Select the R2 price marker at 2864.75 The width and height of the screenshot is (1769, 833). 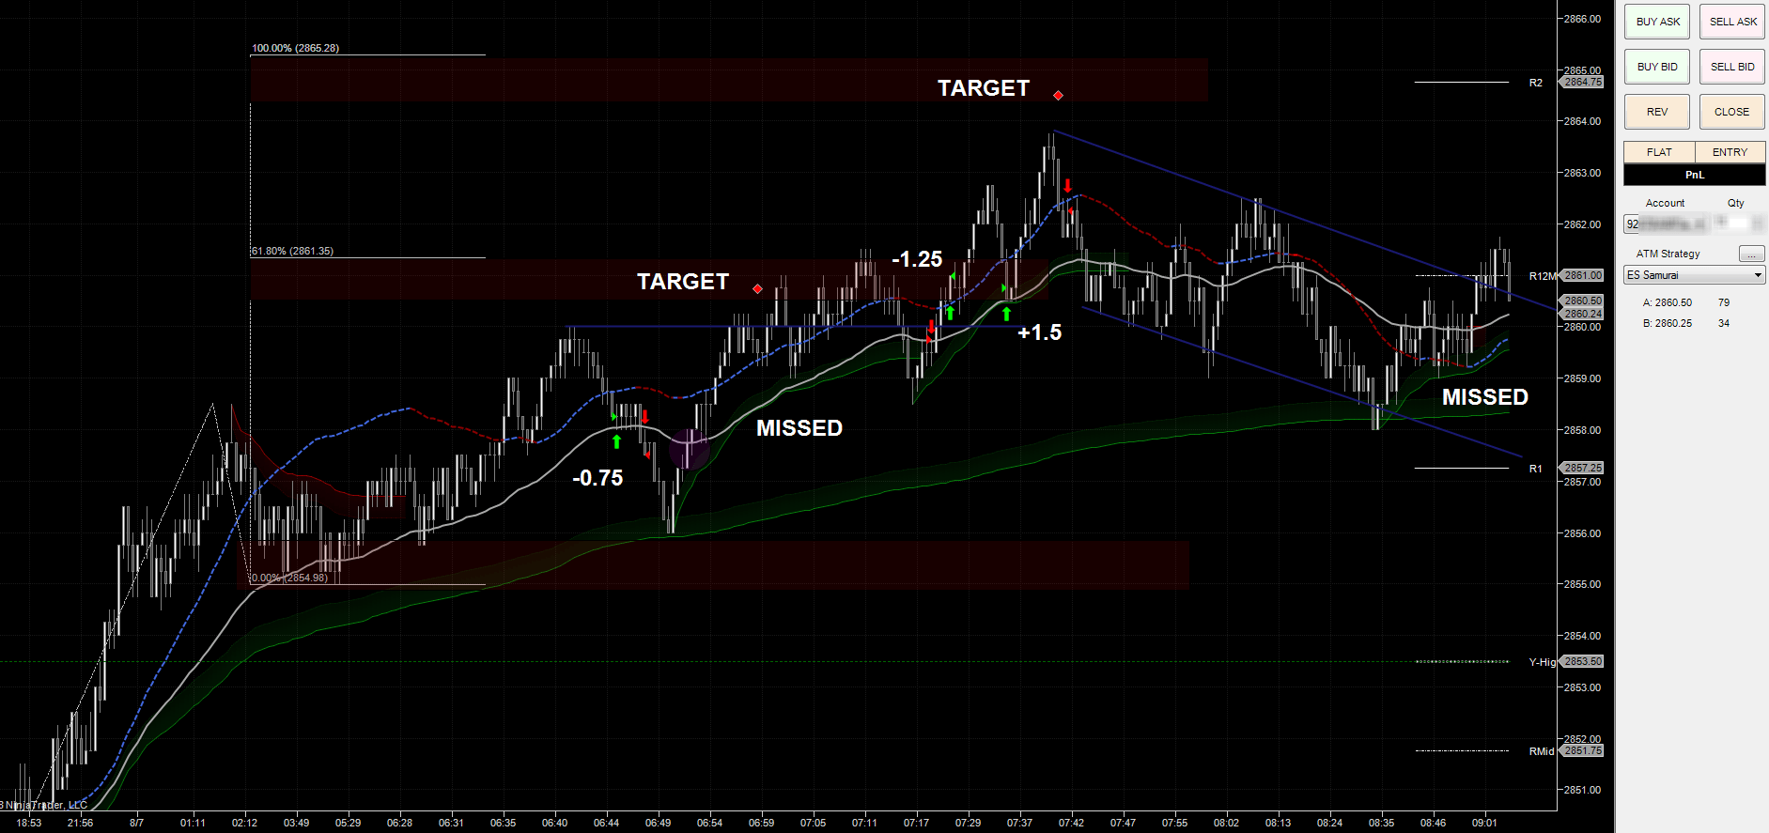(x=1583, y=83)
